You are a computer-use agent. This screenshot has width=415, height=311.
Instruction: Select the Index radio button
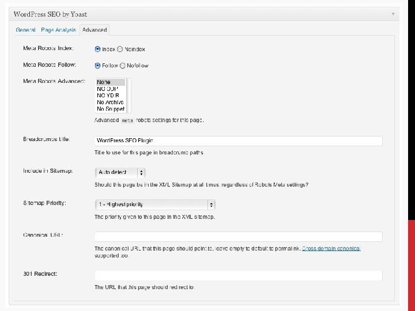pyautogui.click(x=98, y=49)
